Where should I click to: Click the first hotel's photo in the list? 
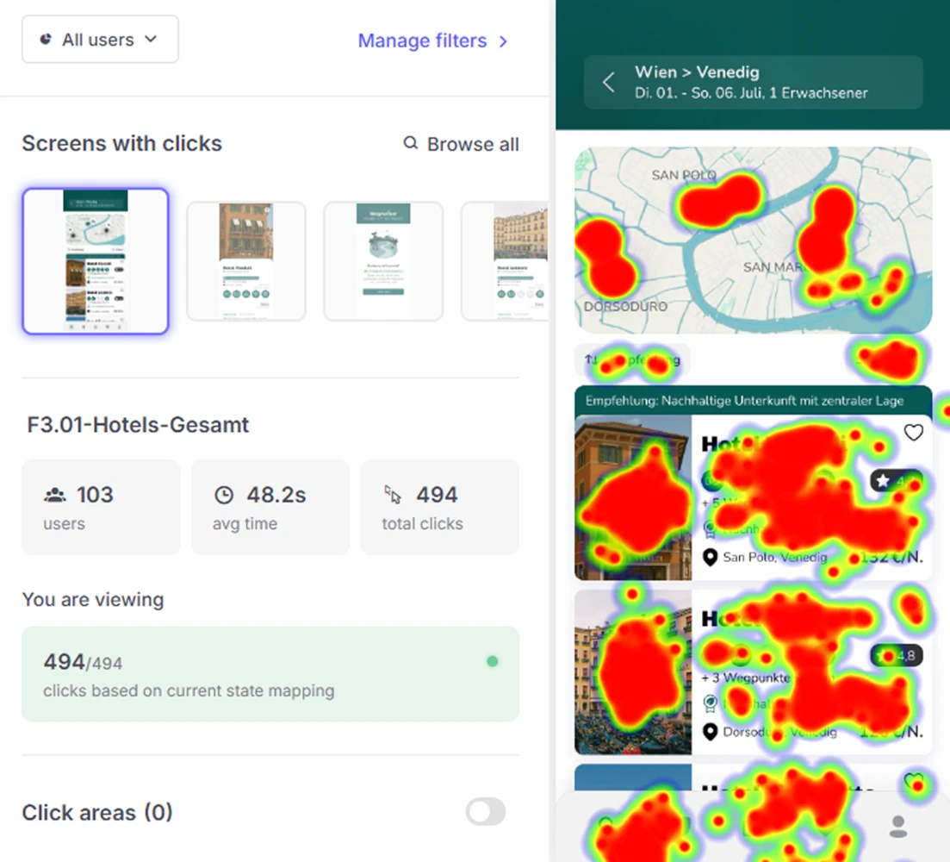[633, 497]
